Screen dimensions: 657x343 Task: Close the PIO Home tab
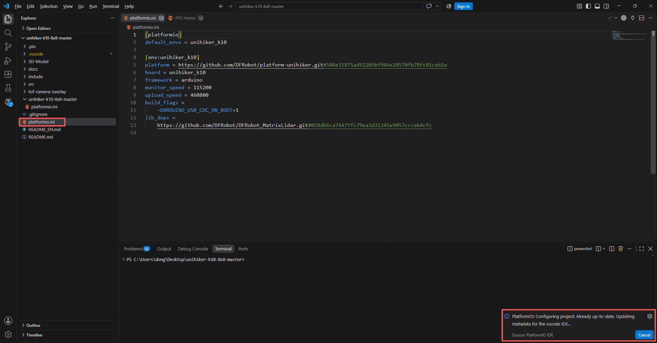(201, 18)
